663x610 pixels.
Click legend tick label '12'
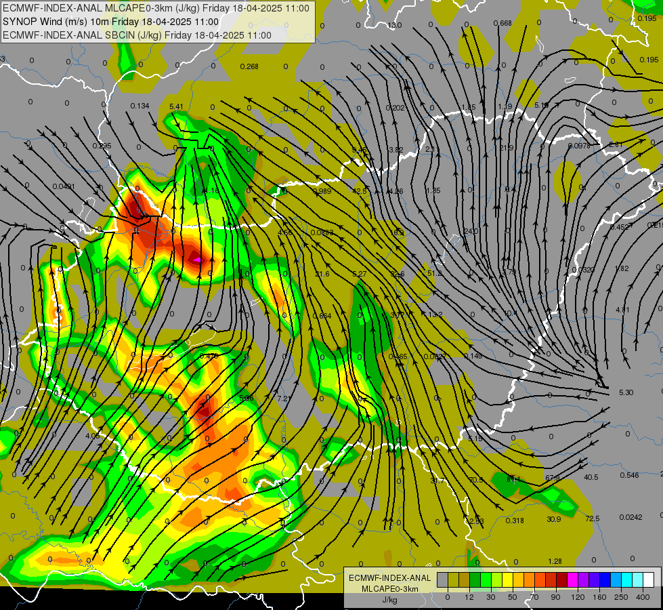pos(469,597)
